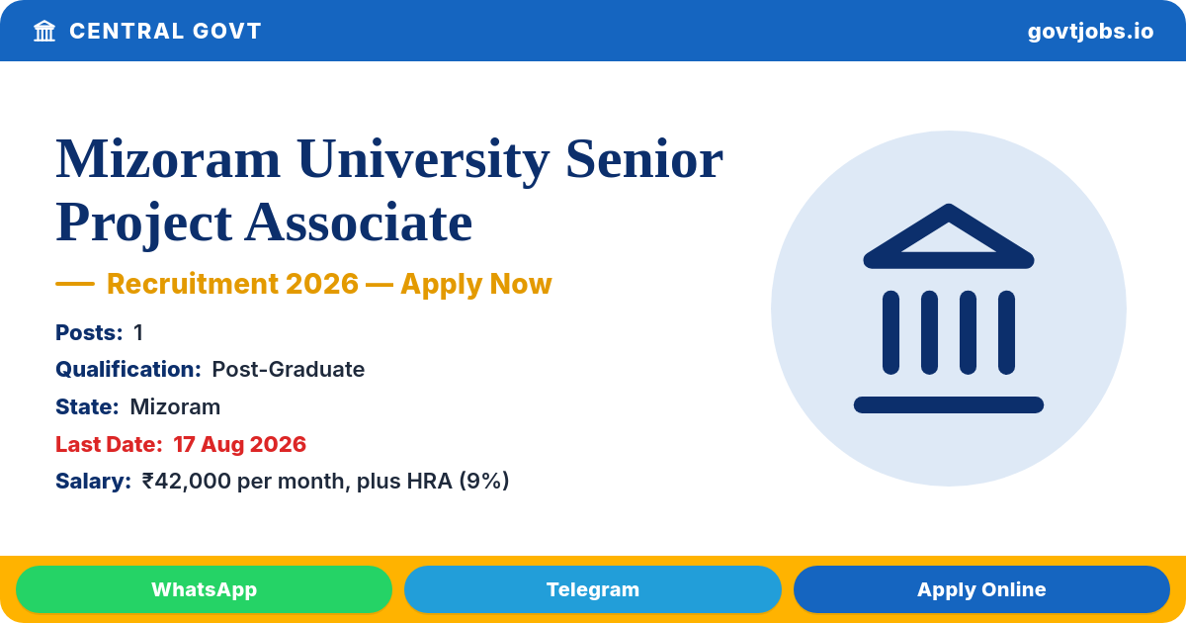Click the orange dash before Recruitment
Viewport: 1186px width, 623px height.
pyautogui.click(x=75, y=284)
